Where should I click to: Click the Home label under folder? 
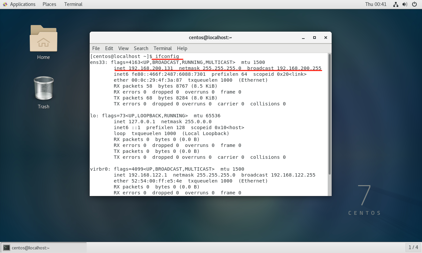coord(44,57)
